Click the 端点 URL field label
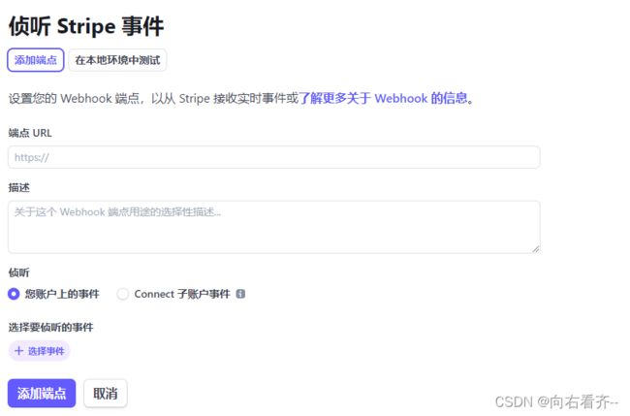 30,133
